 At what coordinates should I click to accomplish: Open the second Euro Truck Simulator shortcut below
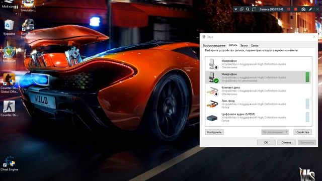28,29
